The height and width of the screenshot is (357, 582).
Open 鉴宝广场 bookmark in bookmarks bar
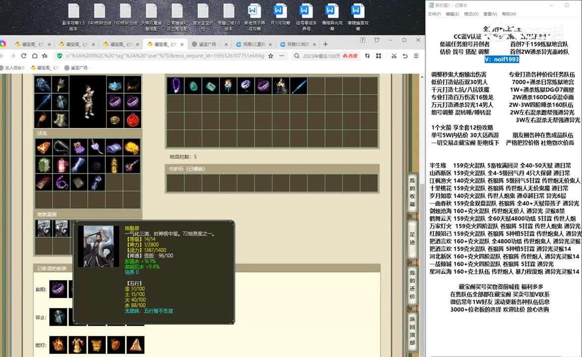click(x=76, y=67)
